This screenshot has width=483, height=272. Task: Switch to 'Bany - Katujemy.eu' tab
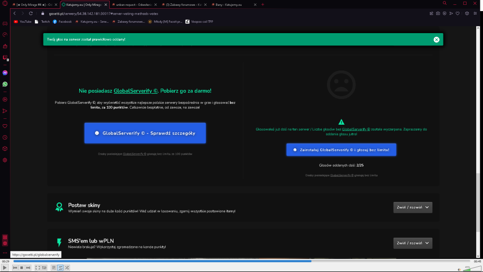234,5
